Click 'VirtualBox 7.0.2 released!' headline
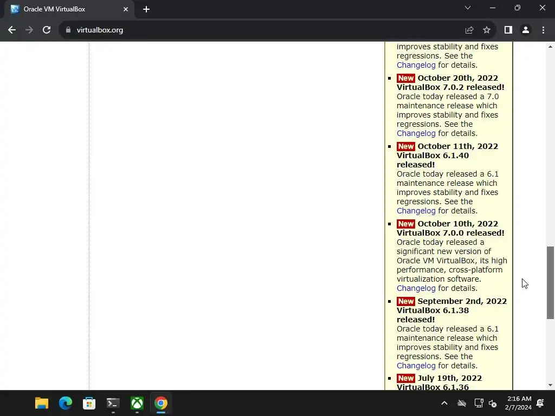Screen dimensions: 555x416 click(x=450, y=87)
